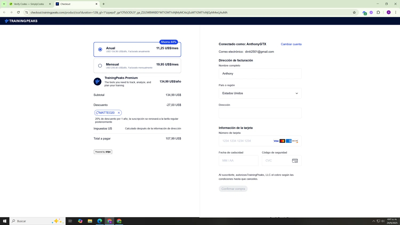Viewport: 400px width, 225px height.
Task: Show hidden system tray icons
Action: (x=374, y=221)
